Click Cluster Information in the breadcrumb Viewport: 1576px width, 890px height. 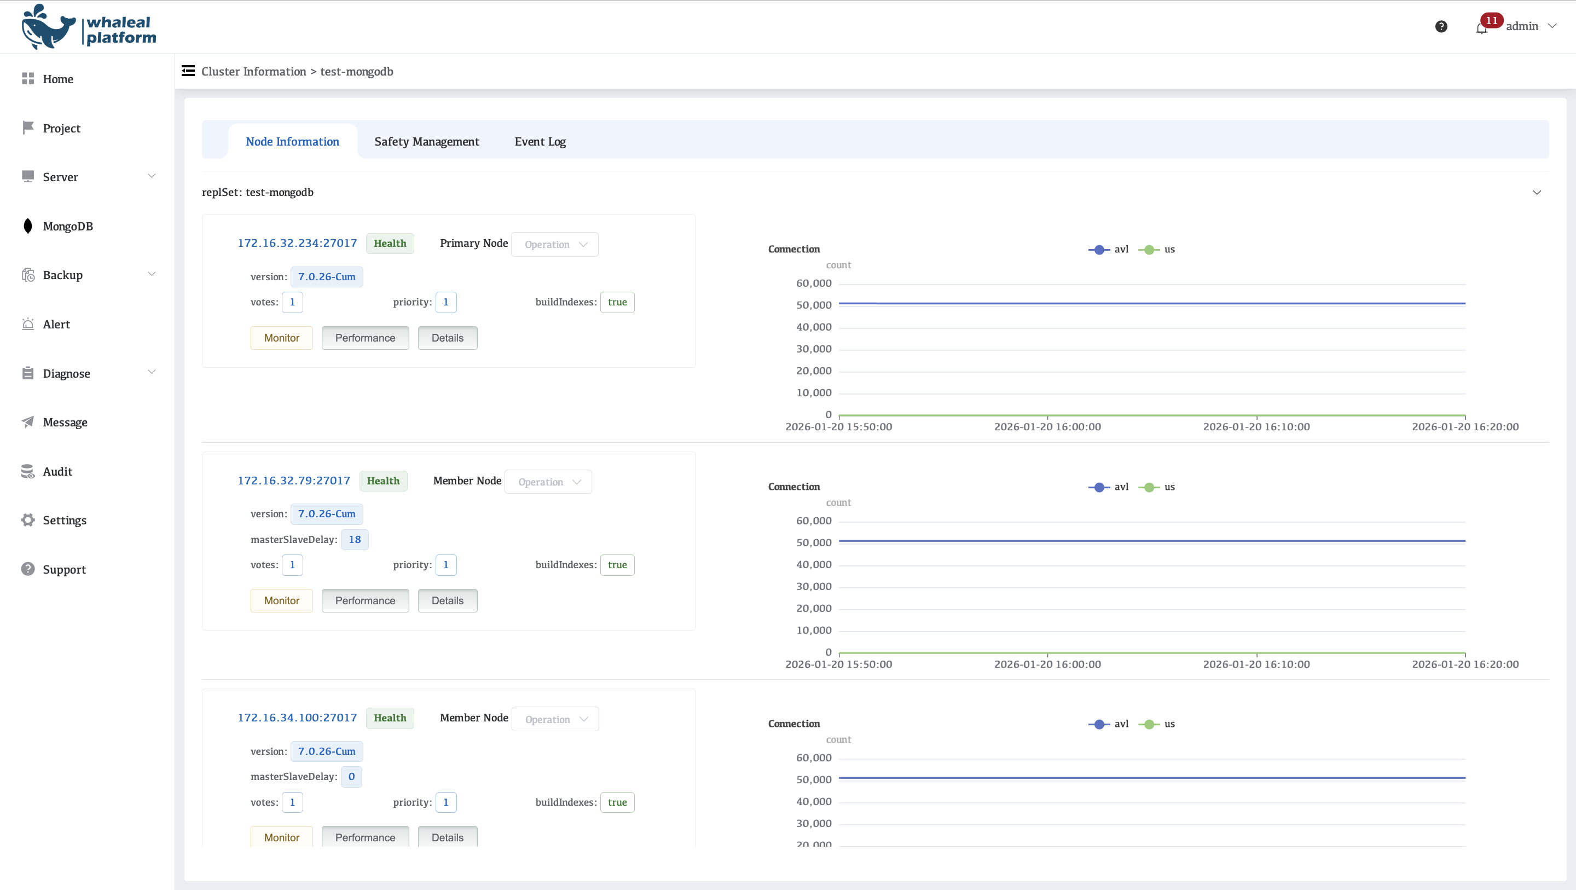coord(253,71)
